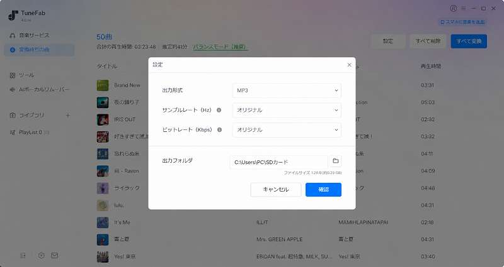Click the 設定 button in the toolbar
504x267 pixels.
388,41
